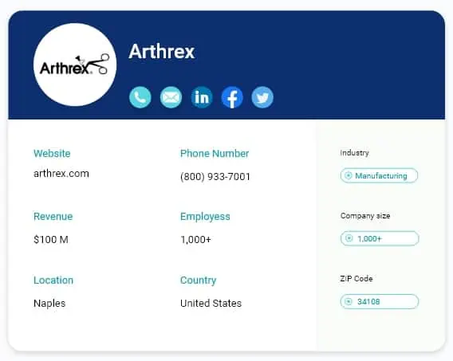Visit the Facebook page icon

(232, 97)
